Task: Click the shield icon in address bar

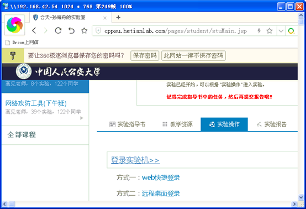Action: point(98,30)
